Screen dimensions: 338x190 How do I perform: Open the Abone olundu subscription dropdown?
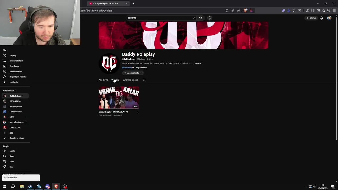tap(133, 73)
